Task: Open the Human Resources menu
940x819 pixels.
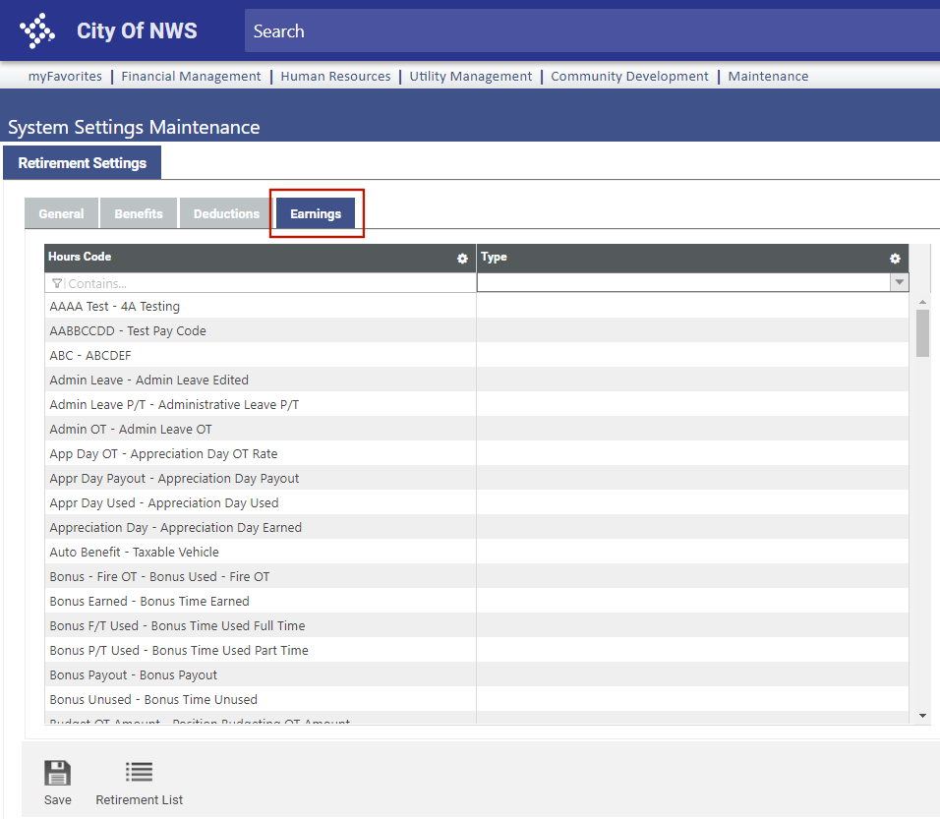Action: (335, 76)
